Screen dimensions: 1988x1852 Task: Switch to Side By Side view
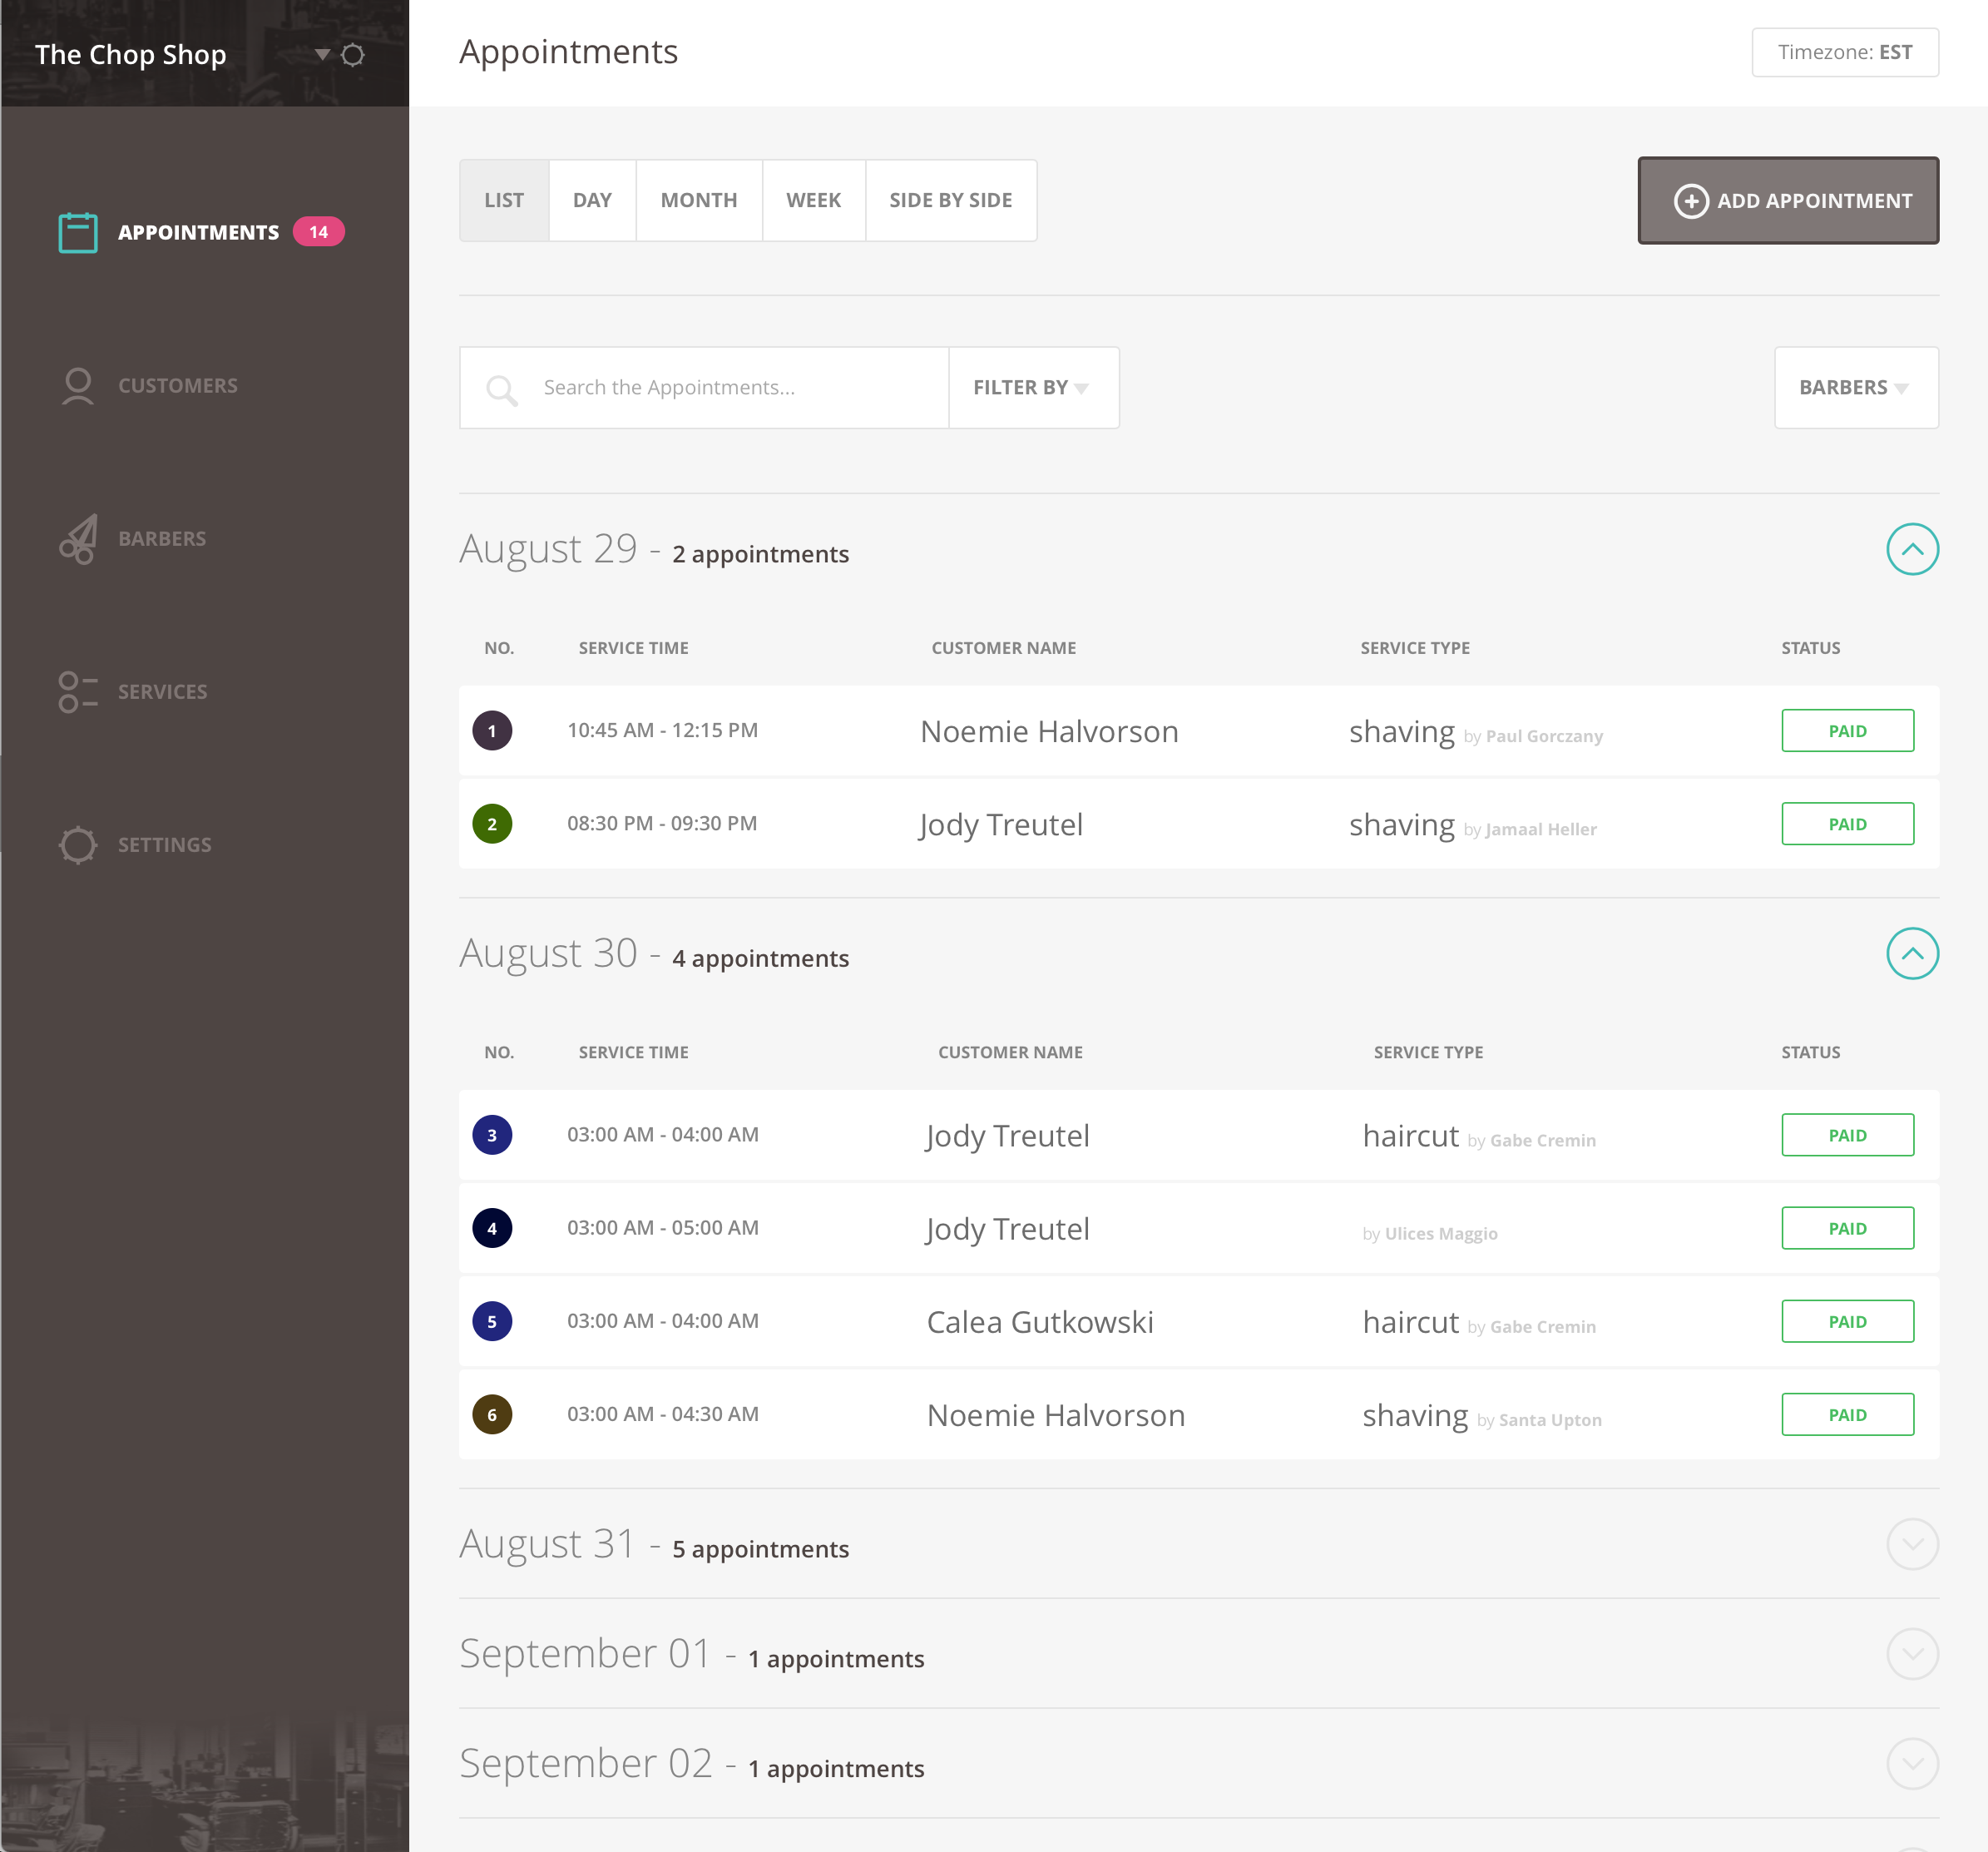[950, 200]
